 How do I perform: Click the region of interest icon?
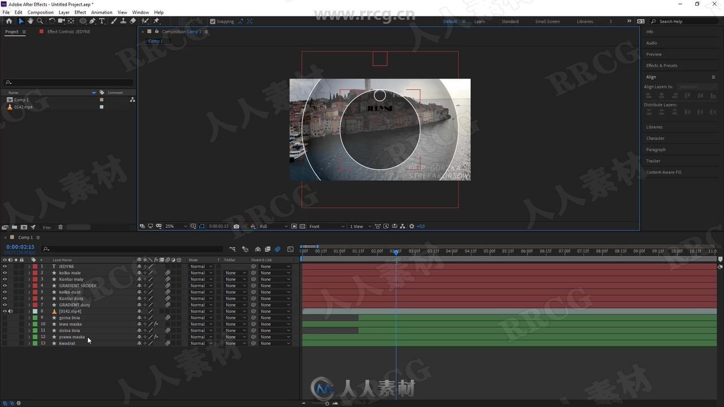(x=294, y=226)
